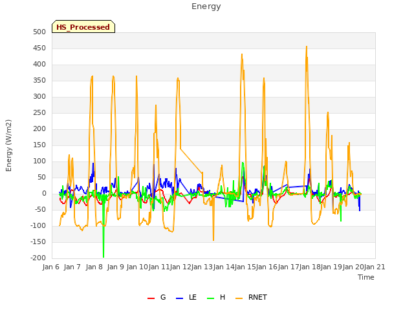Screen dimensions: 414x310
Task: Click the 250 y-axis tick label
Action: (39, 113)
